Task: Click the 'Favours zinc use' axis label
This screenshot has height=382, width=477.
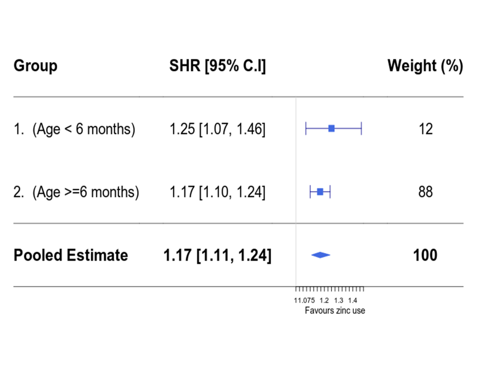Action: pyautogui.click(x=335, y=311)
